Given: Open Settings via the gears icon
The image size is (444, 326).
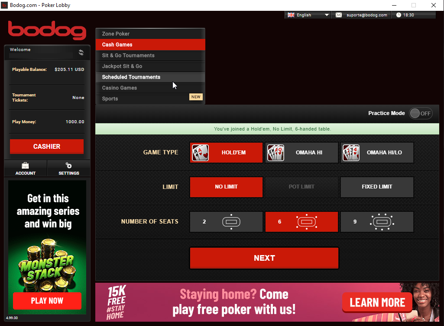Looking at the screenshot, I should click(68, 166).
